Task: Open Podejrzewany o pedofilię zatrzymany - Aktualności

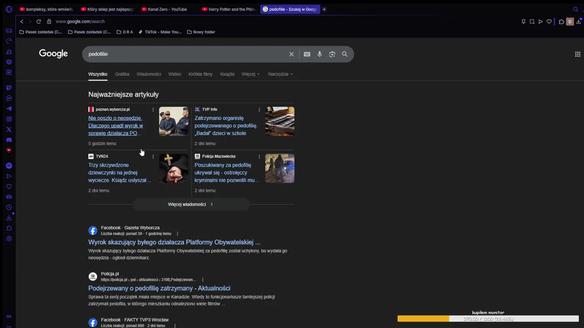Action: coord(159,288)
